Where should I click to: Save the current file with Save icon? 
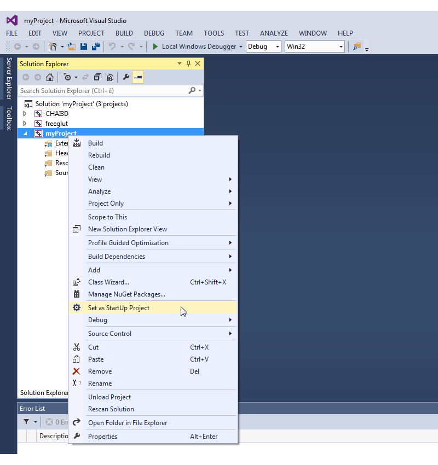click(x=84, y=47)
